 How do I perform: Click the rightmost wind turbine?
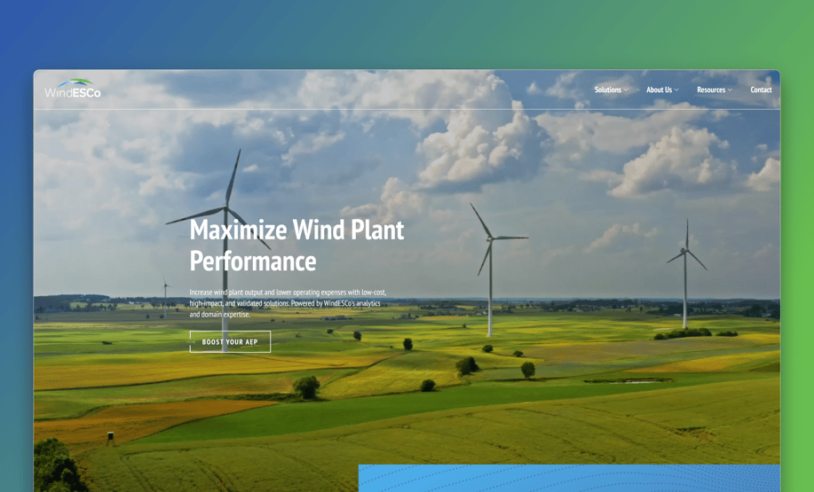[685, 266]
